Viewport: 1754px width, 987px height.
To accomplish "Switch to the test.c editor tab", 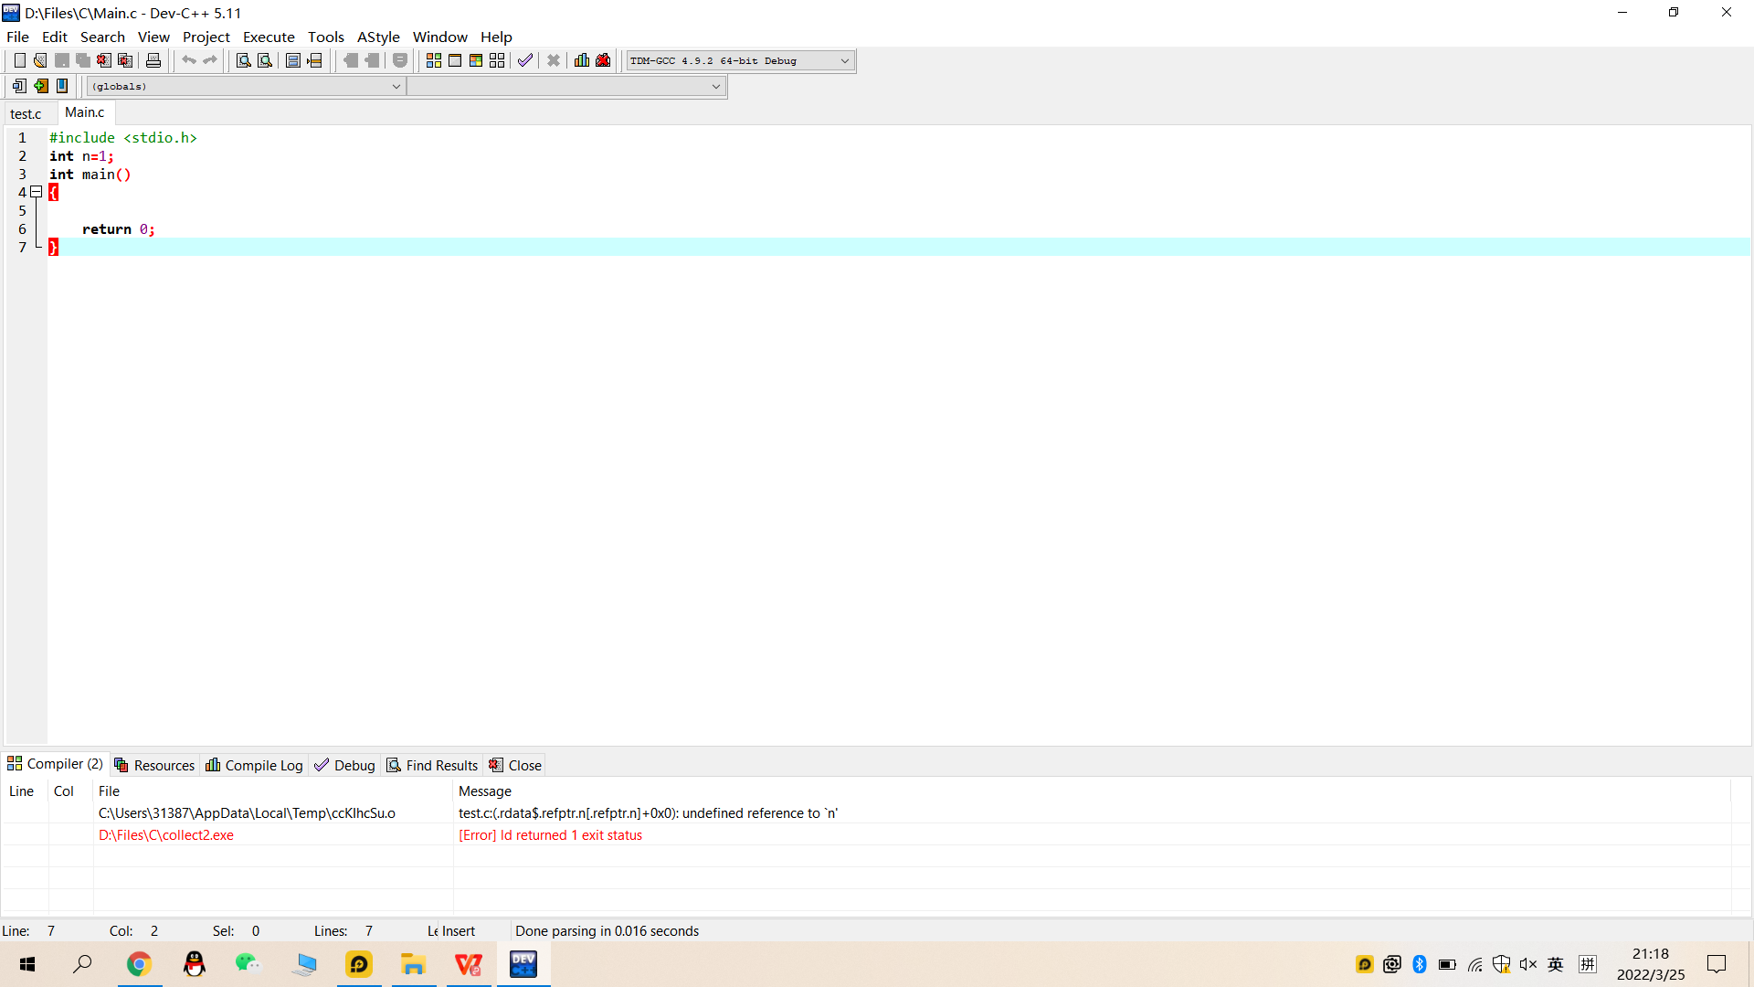I will (26, 113).
